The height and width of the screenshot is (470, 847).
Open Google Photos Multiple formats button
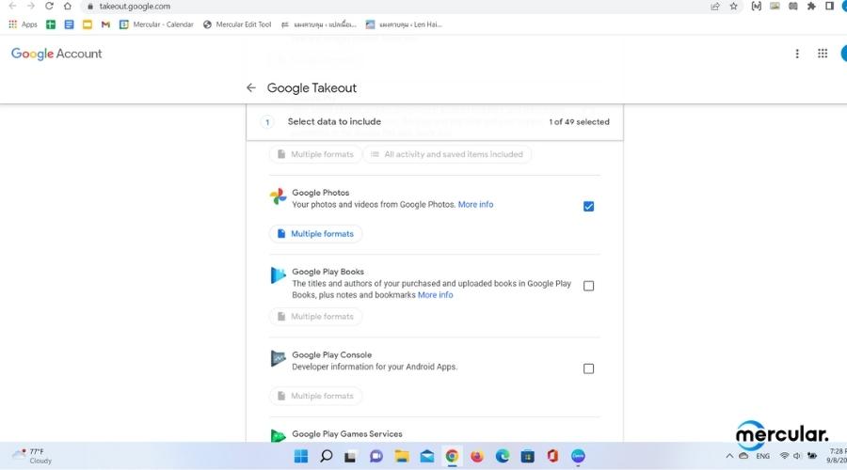(x=316, y=234)
